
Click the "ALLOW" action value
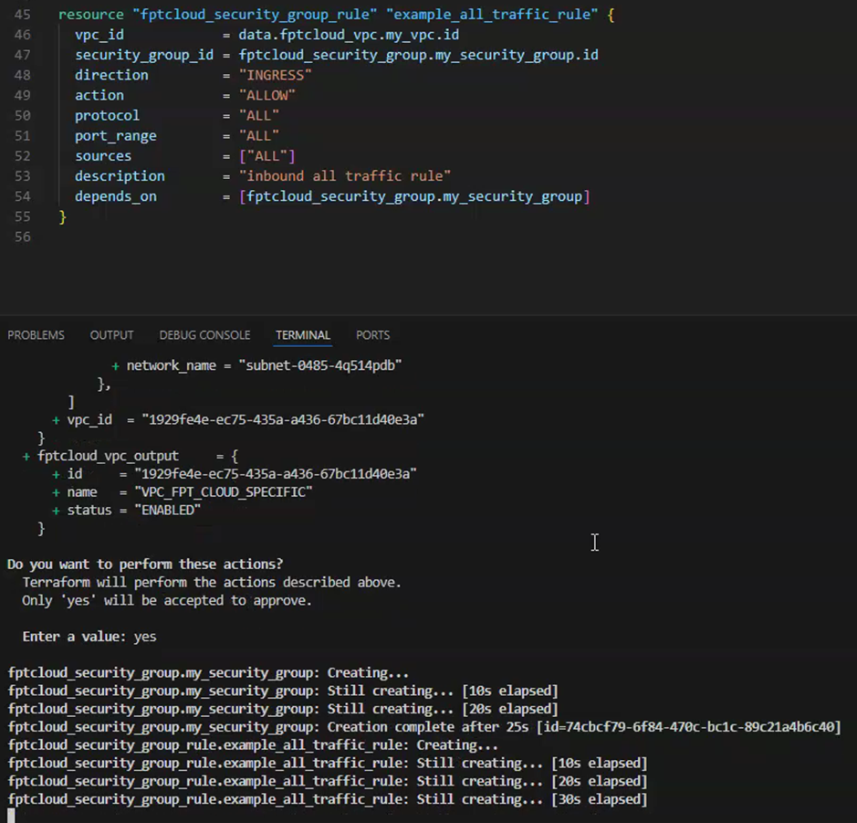(267, 95)
